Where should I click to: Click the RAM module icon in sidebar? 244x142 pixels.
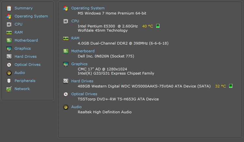(x=9, y=32)
